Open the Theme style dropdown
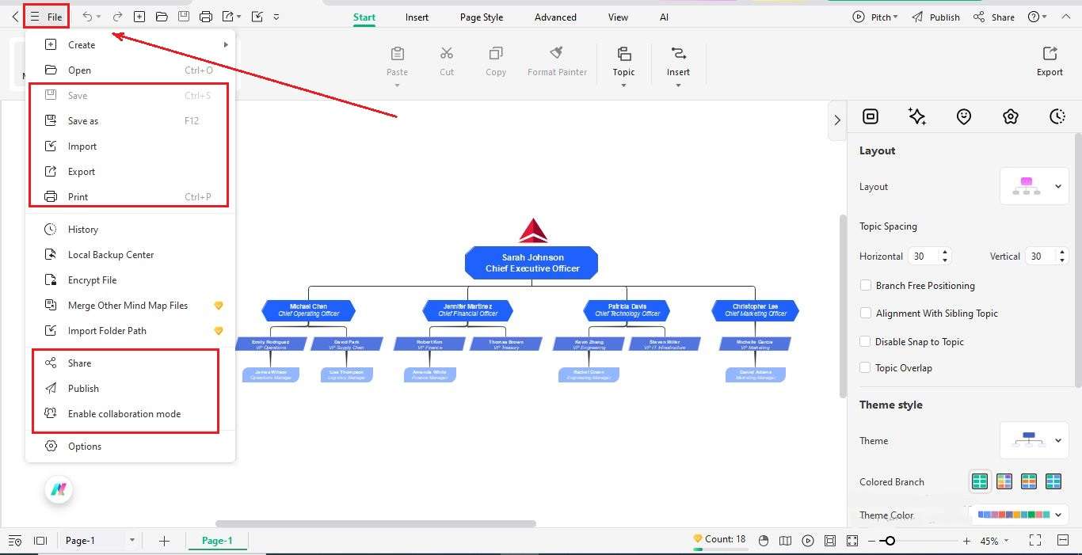 click(x=1057, y=440)
